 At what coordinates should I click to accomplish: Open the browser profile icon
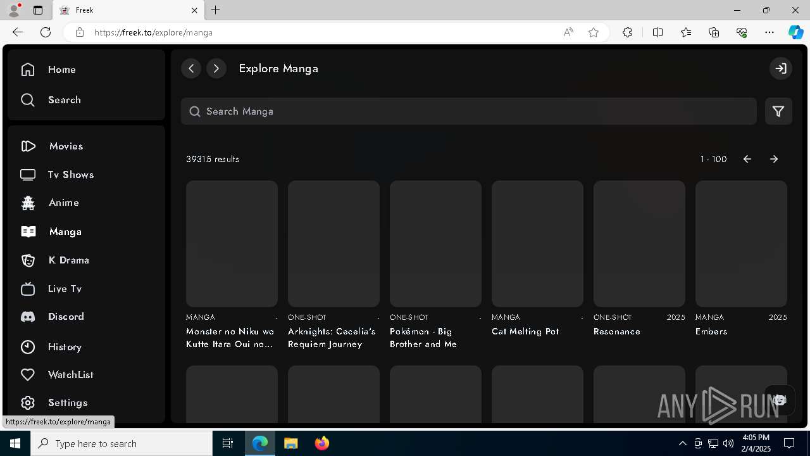coord(14,10)
